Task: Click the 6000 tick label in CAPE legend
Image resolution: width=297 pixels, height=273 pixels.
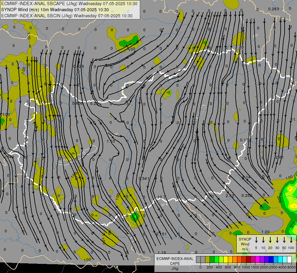Action: 291,267
